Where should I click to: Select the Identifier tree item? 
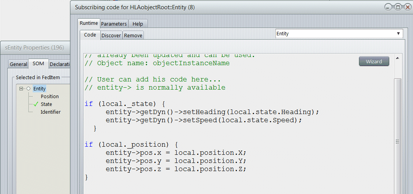pyautogui.click(x=51, y=112)
